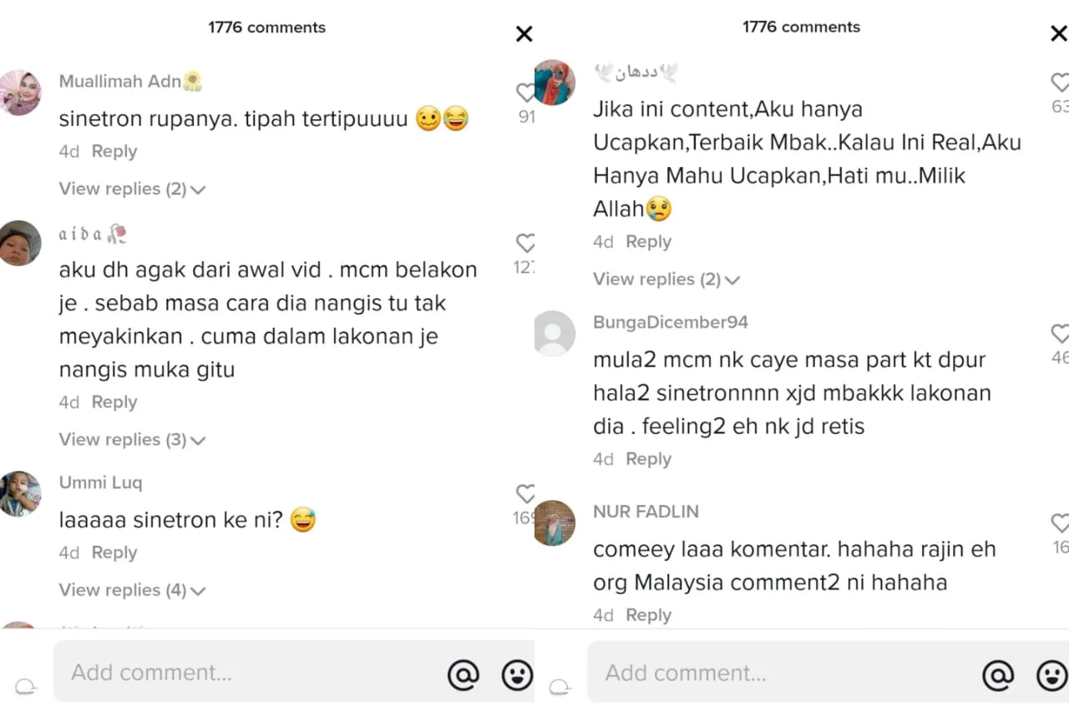The height and width of the screenshot is (712, 1069).
Task: Open emoji picker in left comment box
Action: (x=517, y=674)
